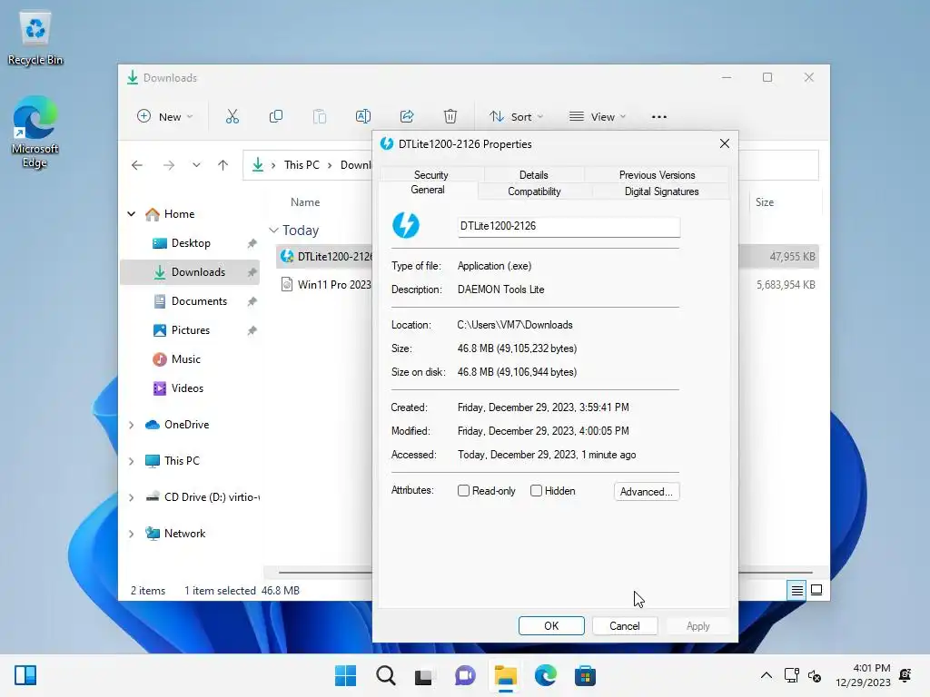Image resolution: width=930 pixels, height=697 pixels.
Task: Open Desktop in navigation pane
Action: point(191,243)
